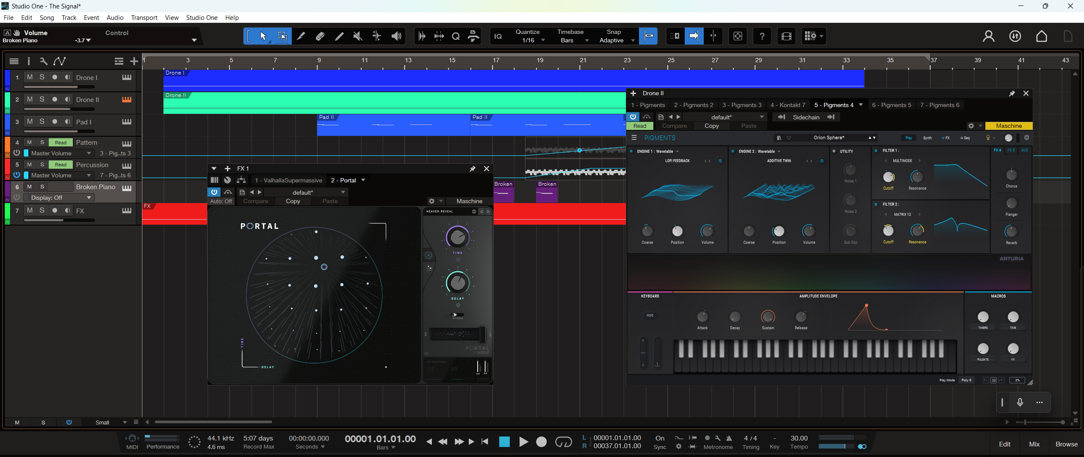The width and height of the screenshot is (1084, 457).
Task: Pin the Drone II plugin window
Action: pyautogui.click(x=1012, y=94)
